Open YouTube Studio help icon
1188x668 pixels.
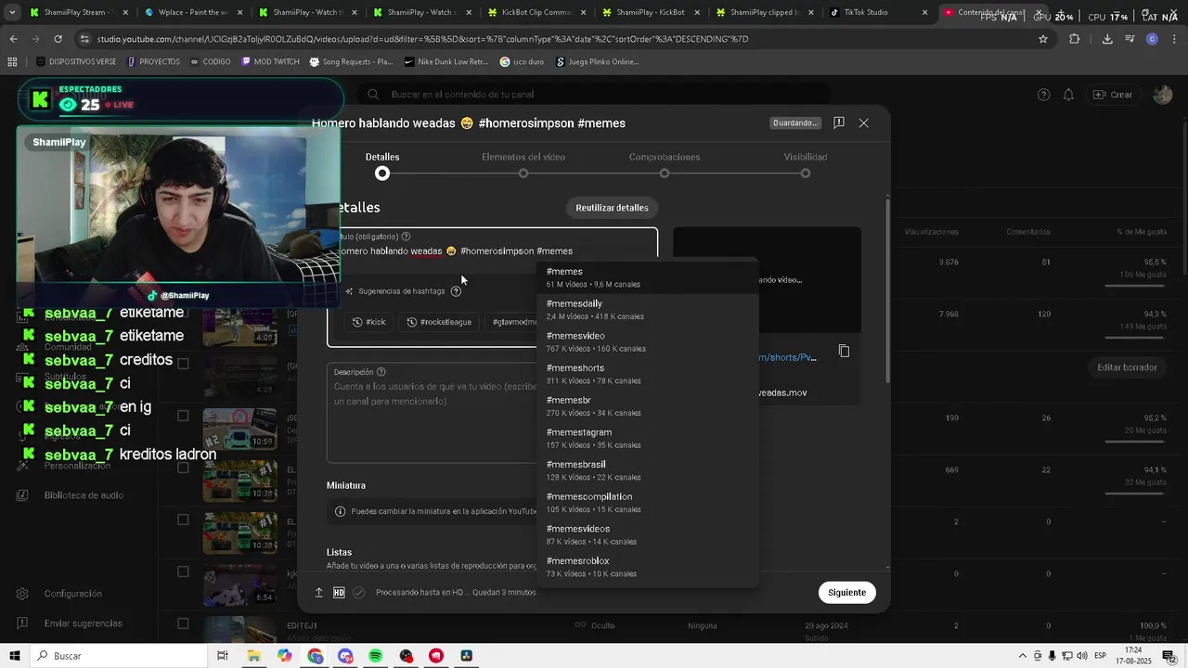pyautogui.click(x=1043, y=95)
